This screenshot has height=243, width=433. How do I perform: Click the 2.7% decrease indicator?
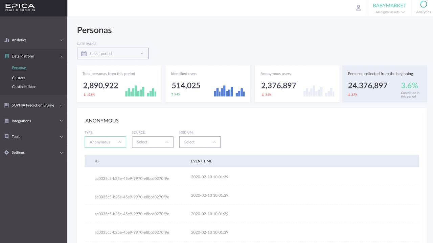tap(353, 94)
